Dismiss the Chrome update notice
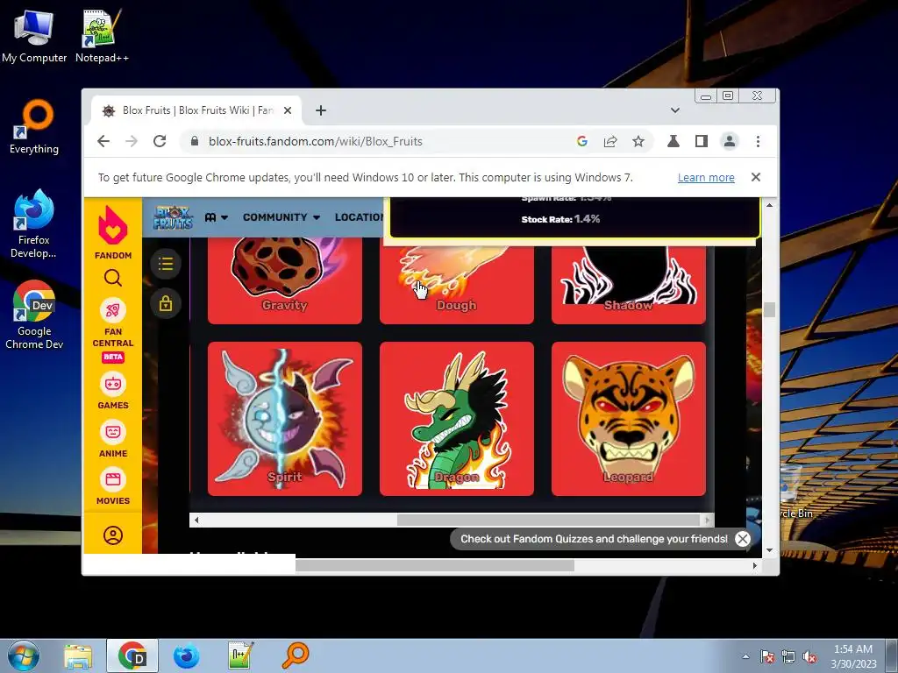898x673 pixels. [x=756, y=177]
